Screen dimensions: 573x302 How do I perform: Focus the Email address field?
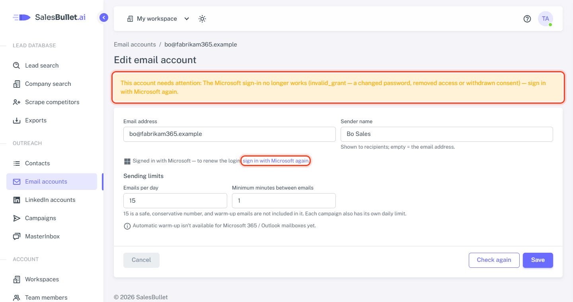point(230,134)
